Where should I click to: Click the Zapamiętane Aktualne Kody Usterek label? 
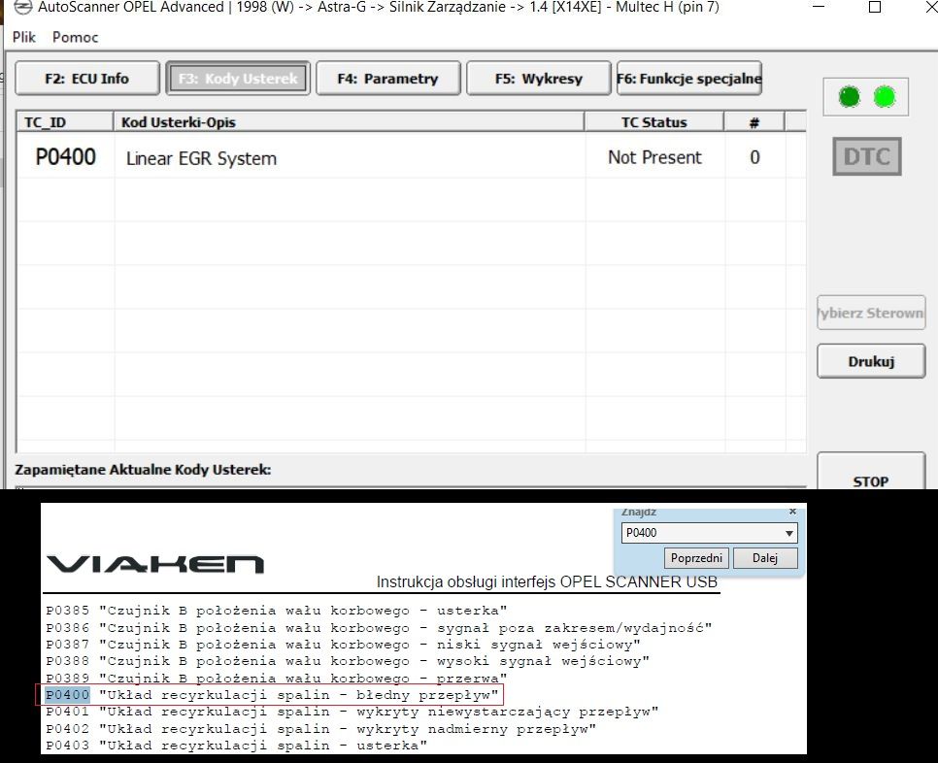point(143,470)
